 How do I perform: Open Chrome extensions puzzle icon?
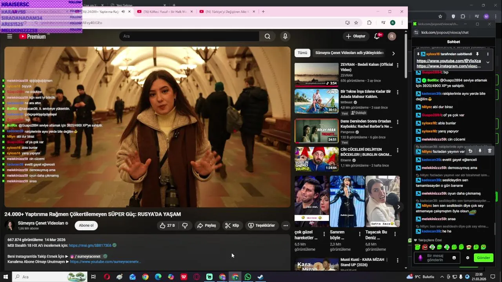369,23
